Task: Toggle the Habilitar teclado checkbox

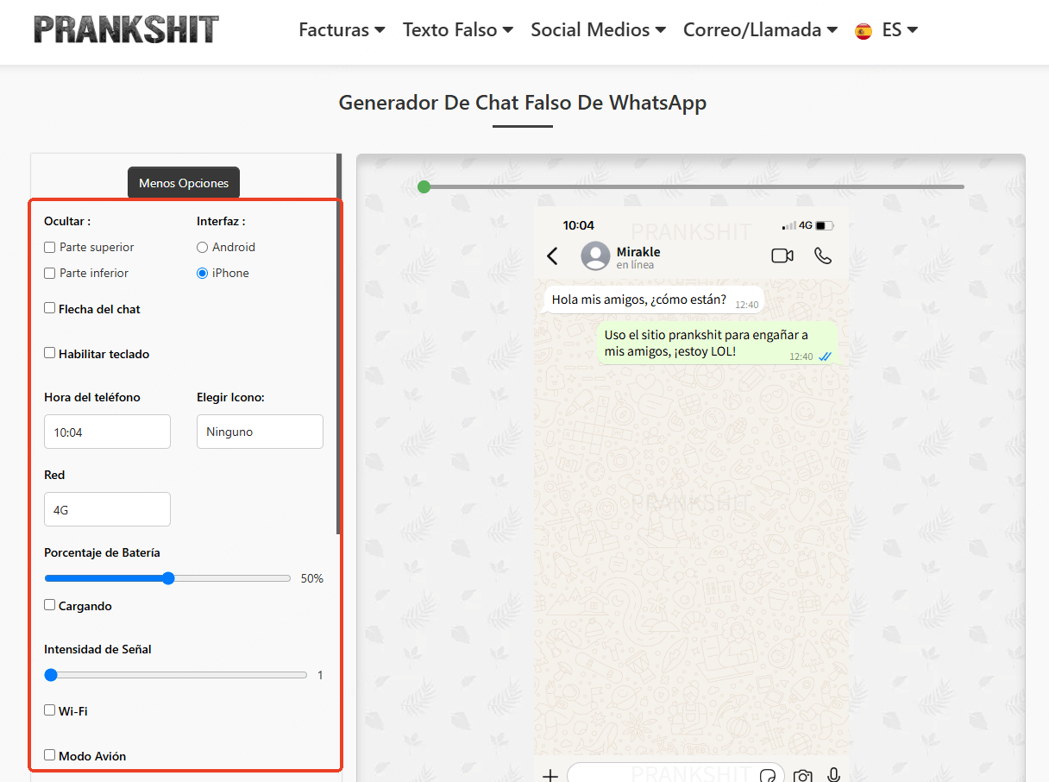Action: (50, 353)
